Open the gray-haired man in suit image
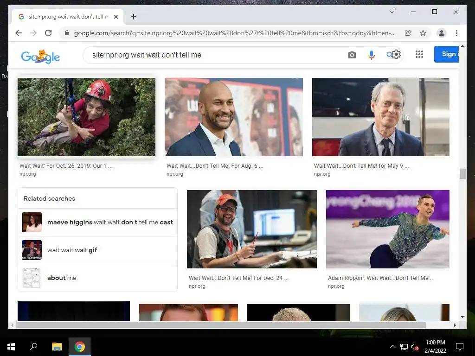The width and height of the screenshot is (475, 356). coord(380,117)
